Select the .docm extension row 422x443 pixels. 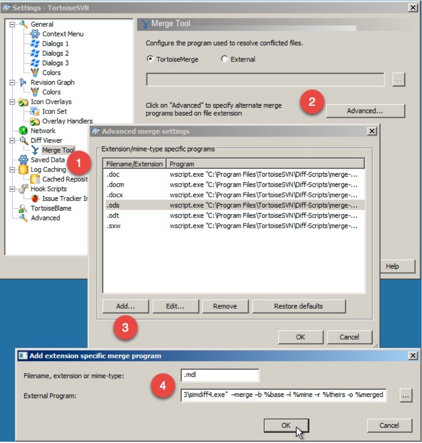tap(234, 185)
